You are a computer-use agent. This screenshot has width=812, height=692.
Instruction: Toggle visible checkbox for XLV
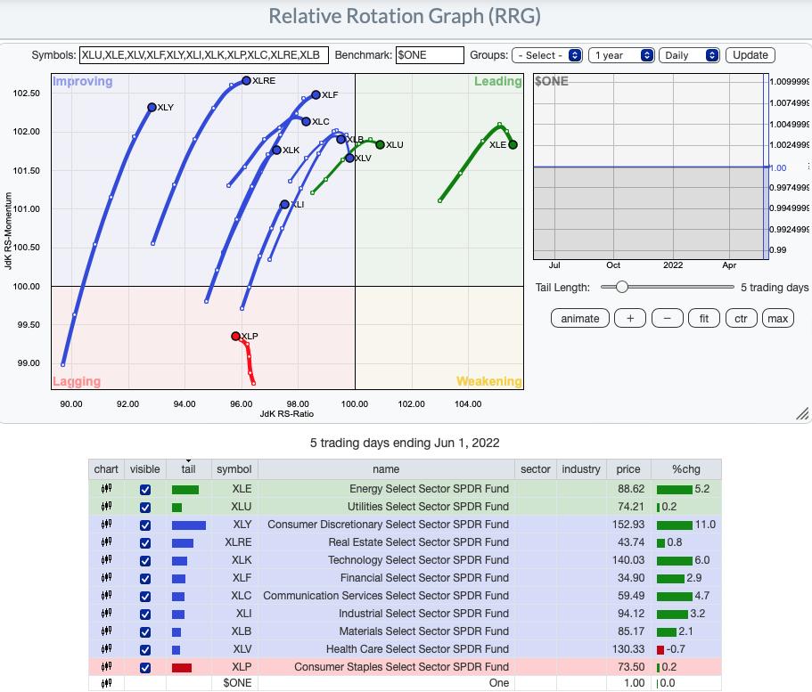(145, 650)
